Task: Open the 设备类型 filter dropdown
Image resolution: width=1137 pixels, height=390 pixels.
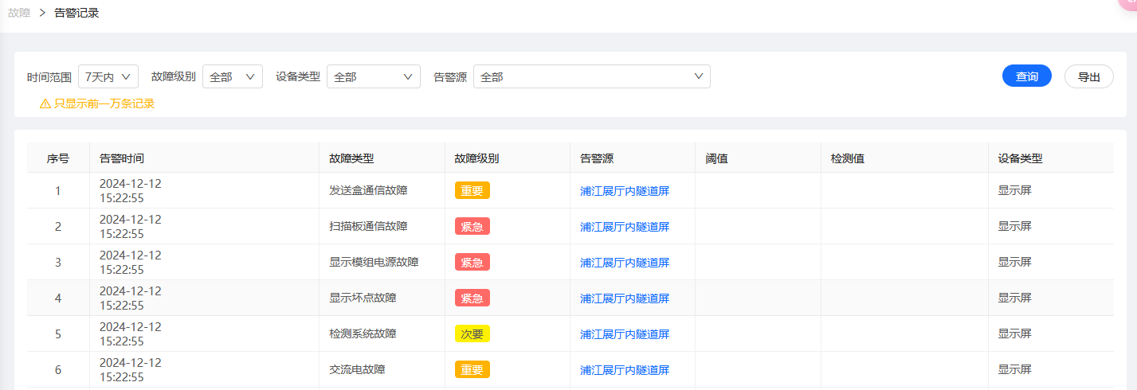Action: click(374, 76)
